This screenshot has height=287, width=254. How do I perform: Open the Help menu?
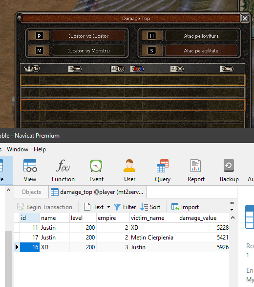click(x=40, y=149)
